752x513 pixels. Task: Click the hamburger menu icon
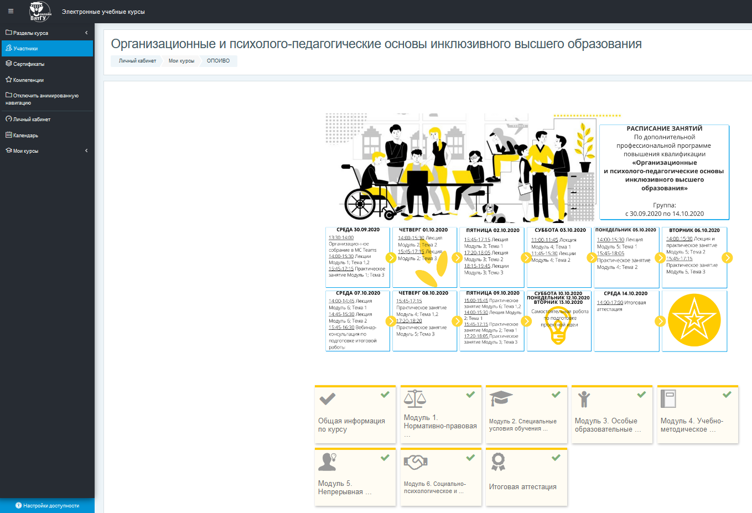pyautogui.click(x=11, y=11)
